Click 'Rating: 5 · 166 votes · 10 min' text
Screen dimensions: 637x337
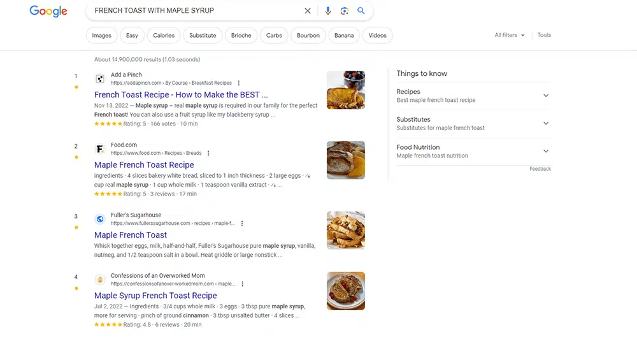click(161, 124)
